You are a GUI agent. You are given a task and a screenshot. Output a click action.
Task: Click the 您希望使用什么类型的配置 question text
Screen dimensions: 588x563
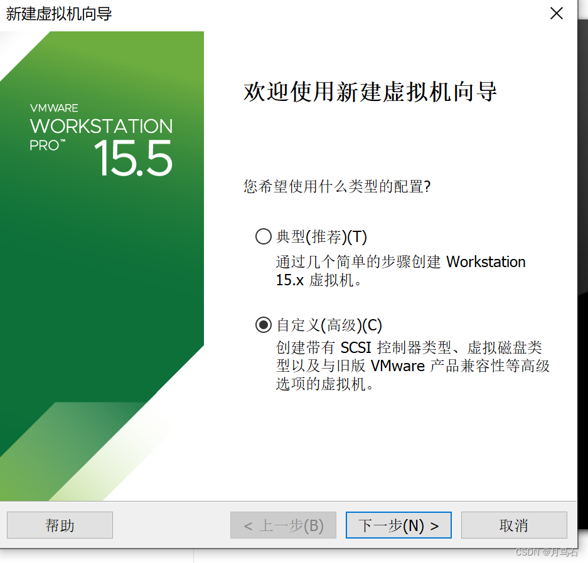click(x=337, y=186)
